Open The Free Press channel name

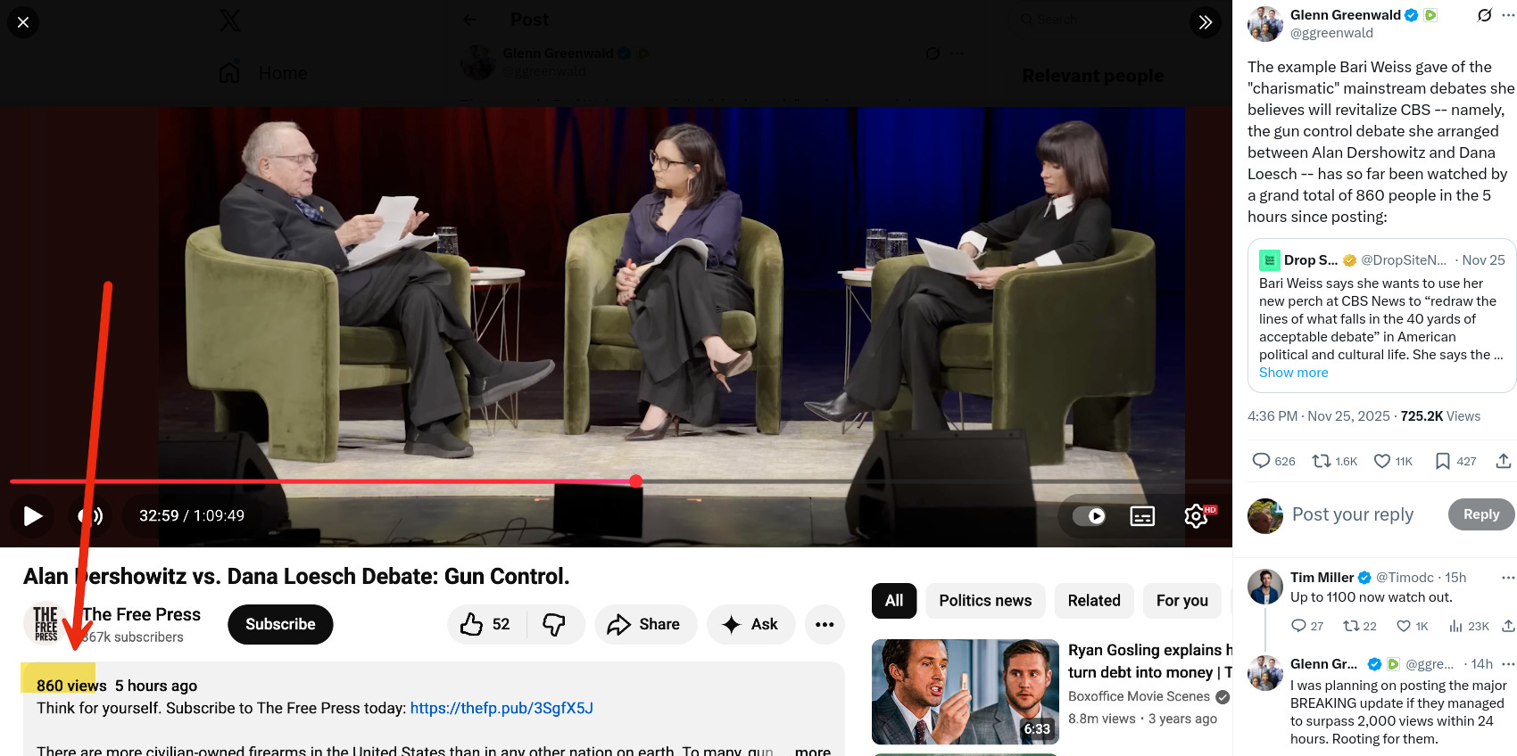(142, 614)
